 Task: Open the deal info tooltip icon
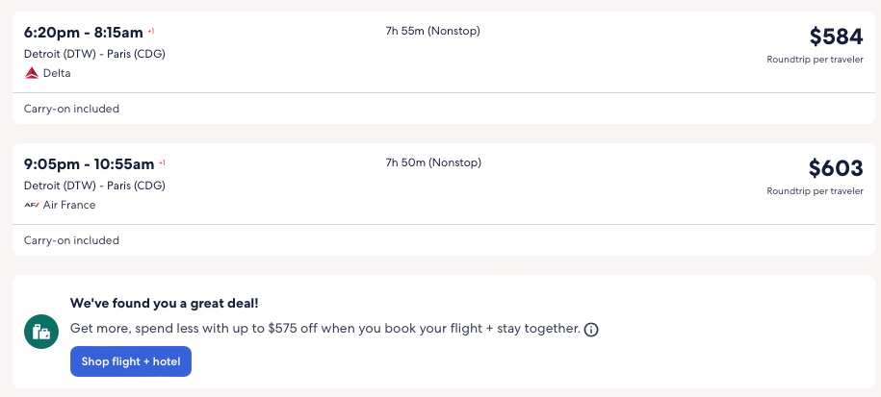click(591, 330)
